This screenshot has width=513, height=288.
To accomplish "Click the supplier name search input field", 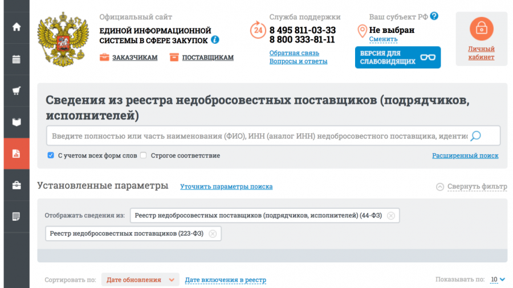I will (256, 136).
